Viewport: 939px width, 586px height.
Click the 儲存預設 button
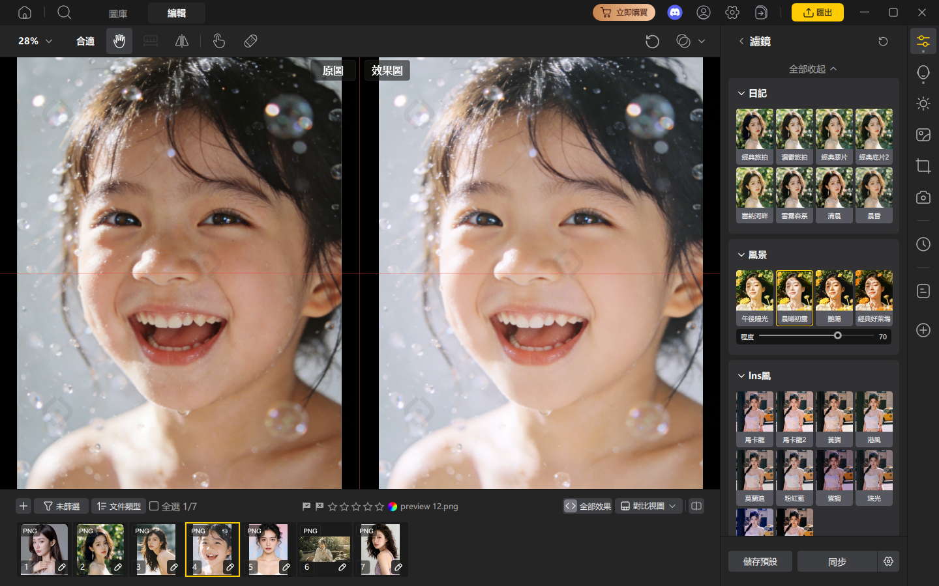[760, 561]
